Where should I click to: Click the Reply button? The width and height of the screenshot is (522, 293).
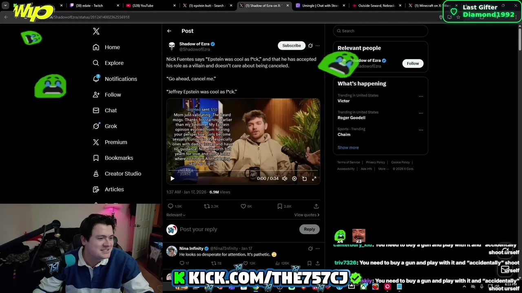click(x=310, y=229)
